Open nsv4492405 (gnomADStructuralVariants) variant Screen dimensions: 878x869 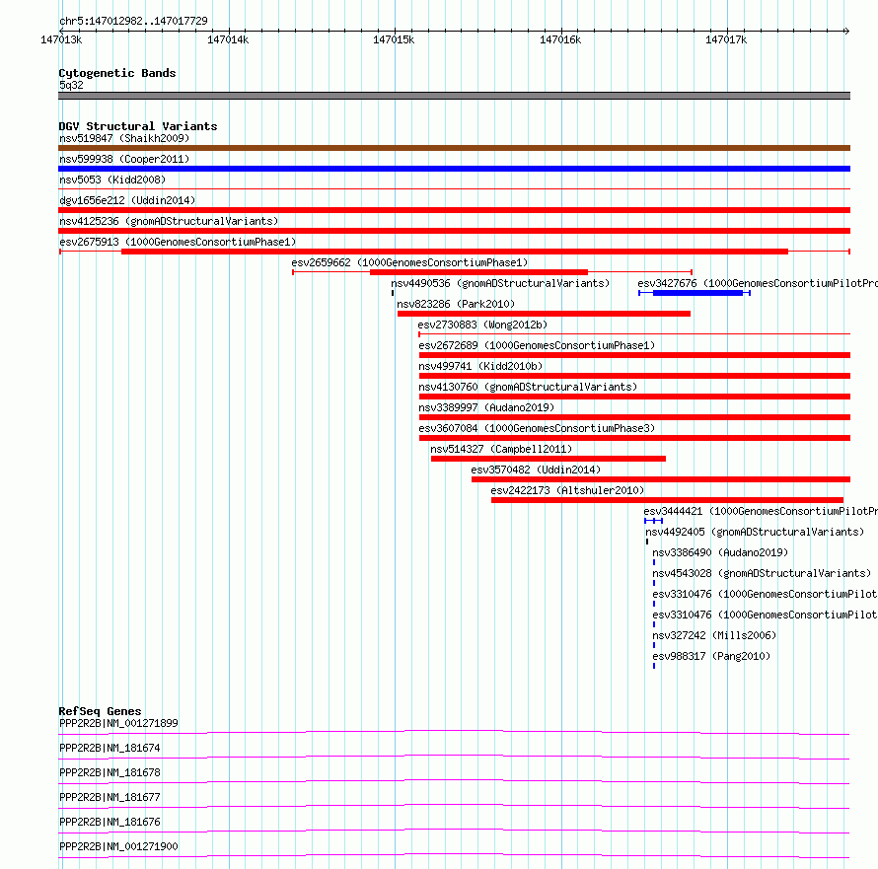[x=755, y=532]
